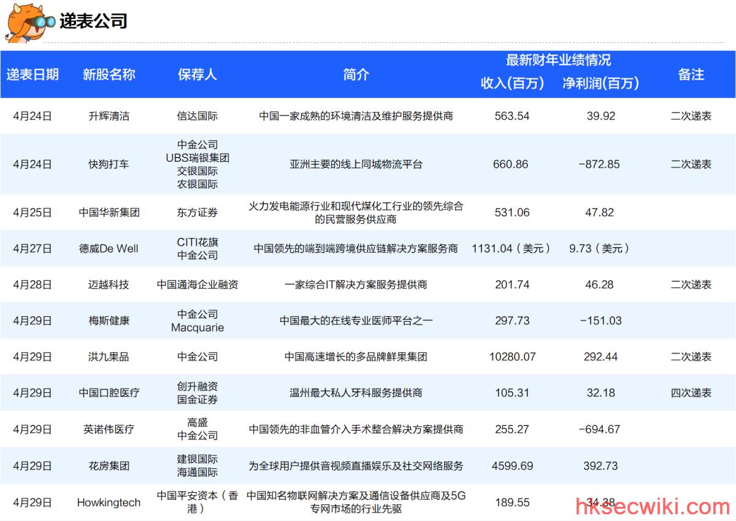Click the 中国口腔医疗 stock name
This screenshot has height=521, width=736.
pyautogui.click(x=109, y=393)
